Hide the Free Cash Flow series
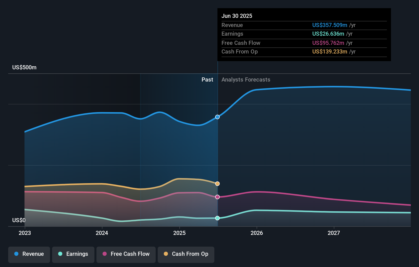 click(x=126, y=254)
